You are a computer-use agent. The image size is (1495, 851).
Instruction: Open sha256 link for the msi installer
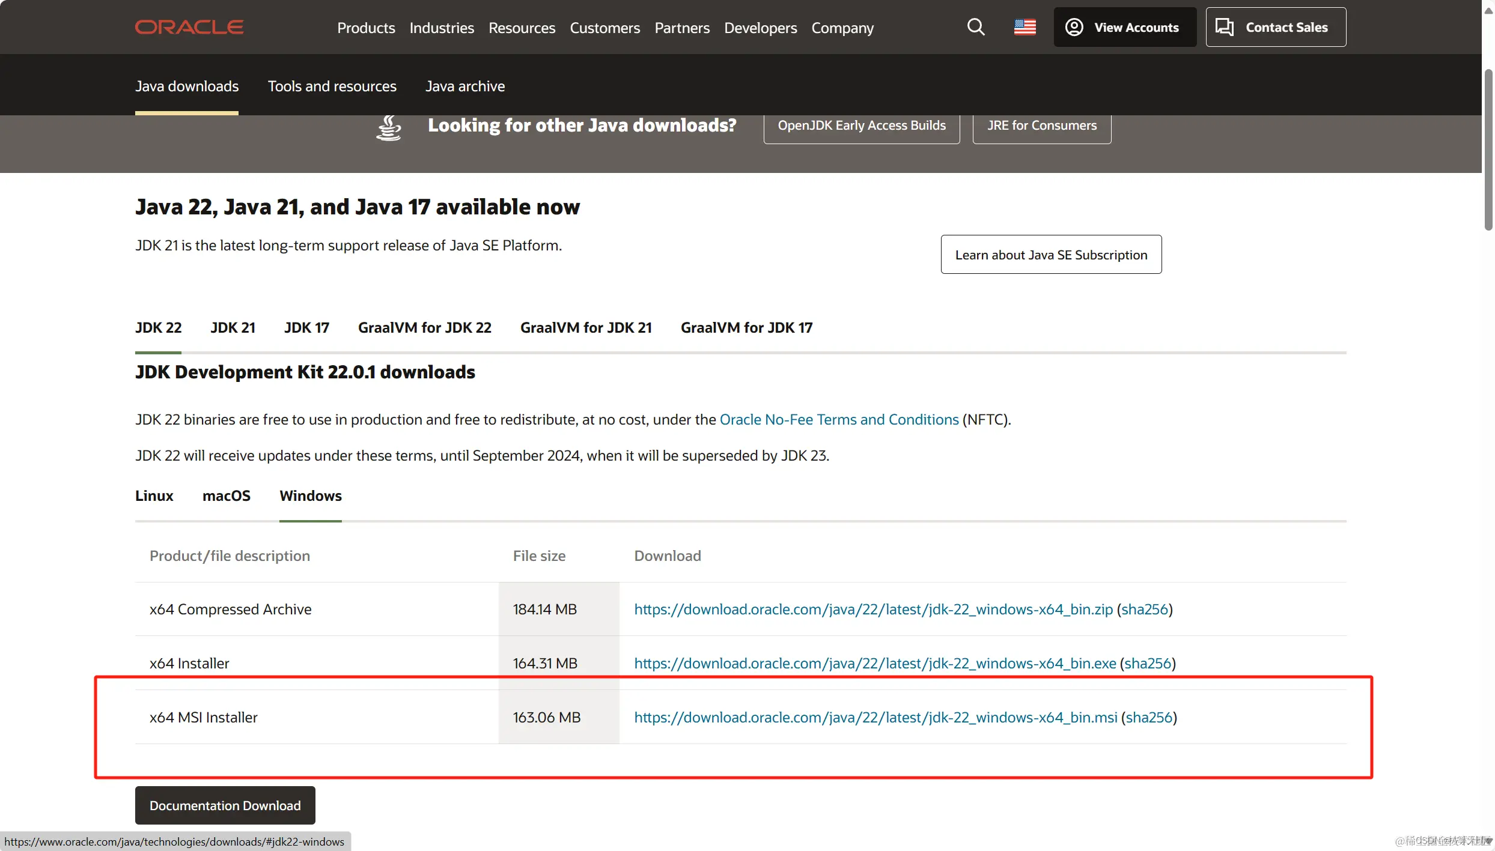coord(1149,717)
